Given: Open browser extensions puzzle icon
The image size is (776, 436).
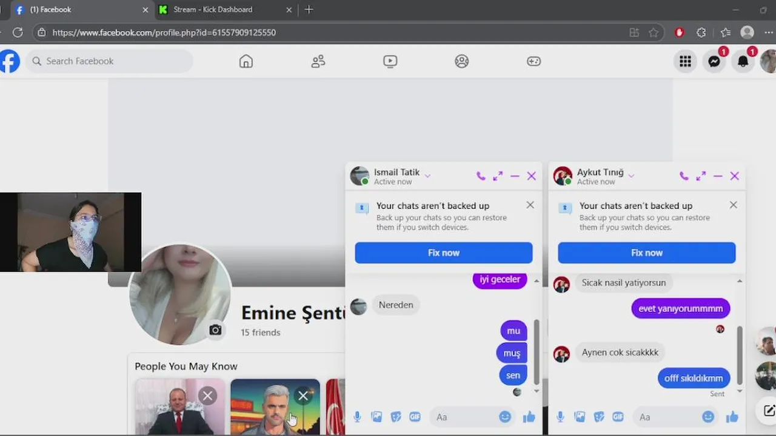Looking at the screenshot, I should (x=701, y=33).
